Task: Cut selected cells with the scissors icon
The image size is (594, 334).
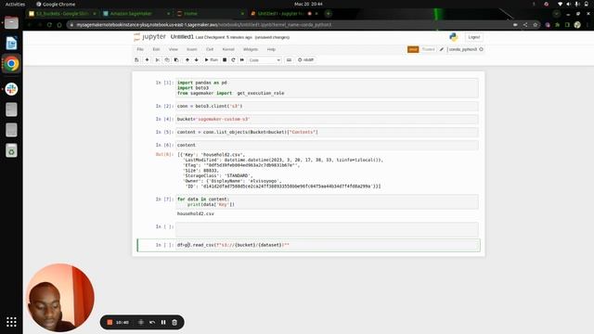Action: tap(158, 59)
